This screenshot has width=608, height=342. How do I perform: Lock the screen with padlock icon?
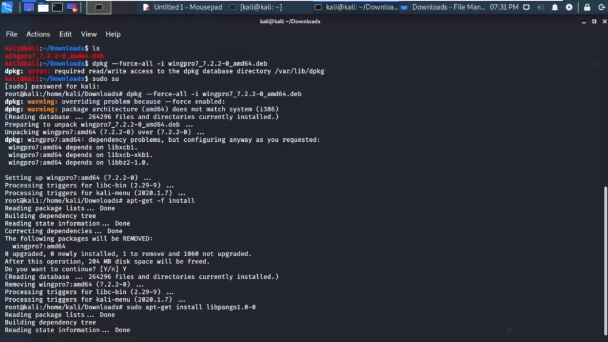coord(587,7)
